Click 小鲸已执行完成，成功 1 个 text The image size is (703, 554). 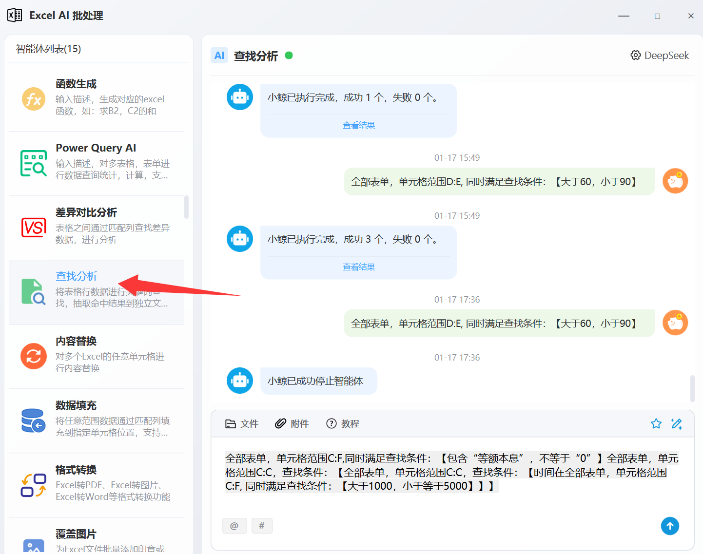[x=352, y=97]
